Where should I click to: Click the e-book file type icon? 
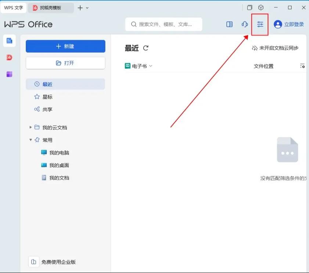coord(127,66)
